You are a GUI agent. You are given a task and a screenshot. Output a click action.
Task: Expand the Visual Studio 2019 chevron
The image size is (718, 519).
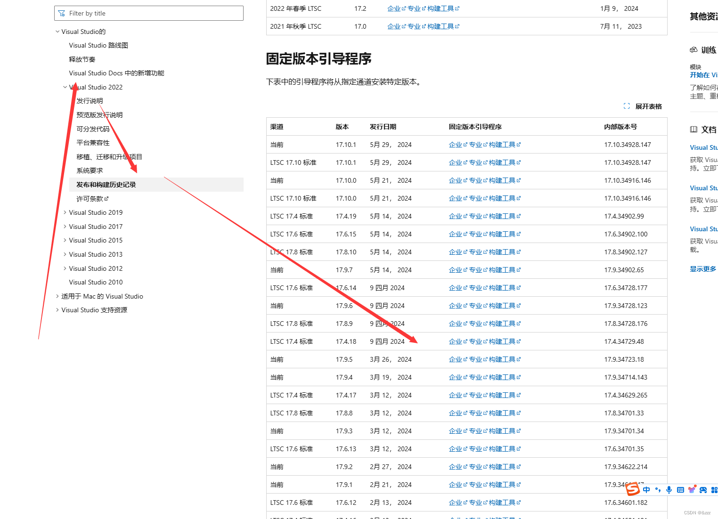click(65, 212)
